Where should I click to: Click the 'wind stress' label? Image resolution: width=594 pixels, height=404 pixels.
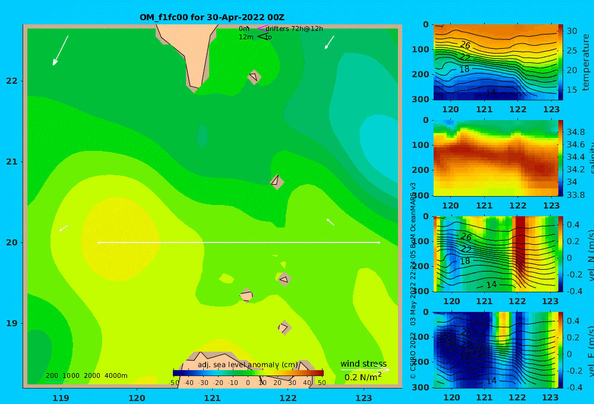[364, 364]
